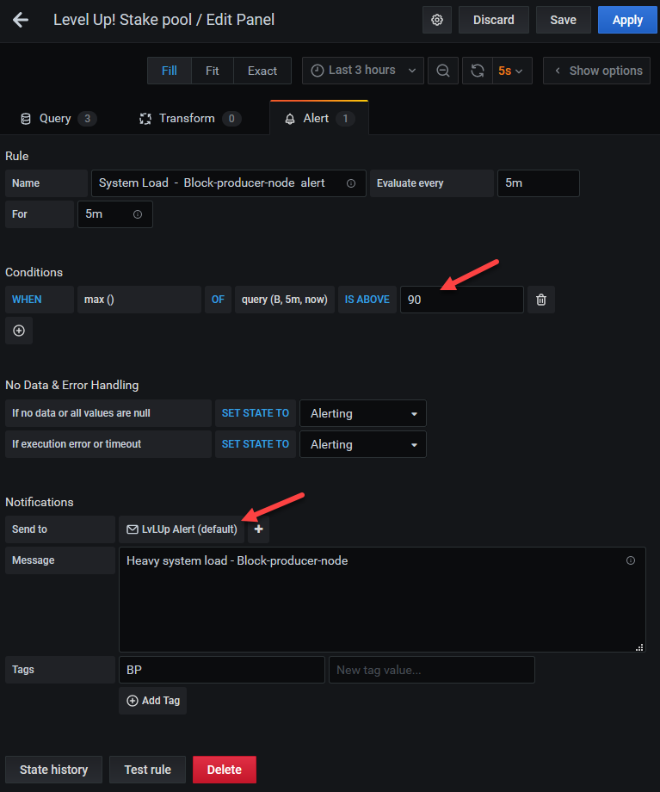Click the Show options button
Image resolution: width=660 pixels, height=792 pixels.
click(598, 71)
